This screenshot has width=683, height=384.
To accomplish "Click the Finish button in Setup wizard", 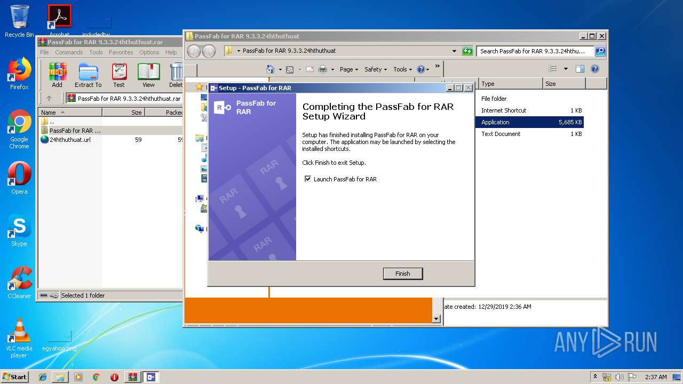I will 402,274.
